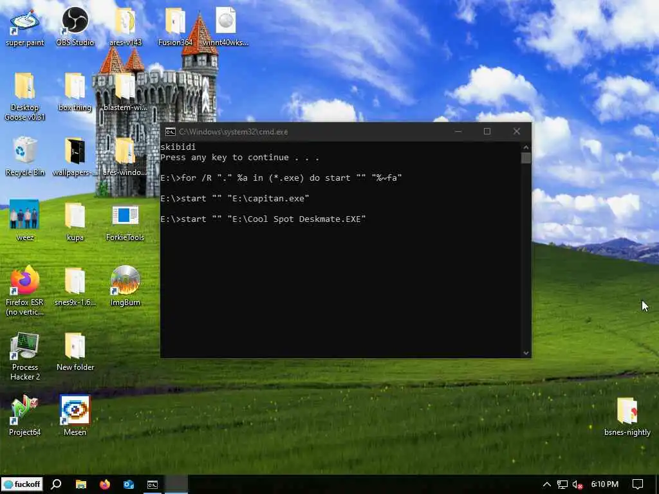Open the ares-windows folder icon
The width and height of the screenshot is (659, 494).
coord(125,156)
